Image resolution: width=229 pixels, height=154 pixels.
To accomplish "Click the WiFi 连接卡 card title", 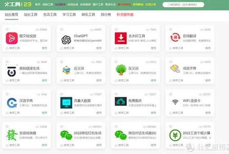I will pos(192,101).
